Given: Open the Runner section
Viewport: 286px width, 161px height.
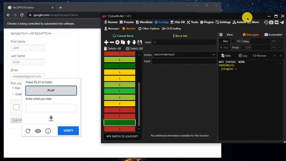Looking at the screenshot, I should tap(111, 22).
